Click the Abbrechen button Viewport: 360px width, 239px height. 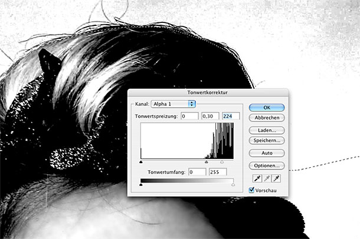coord(267,118)
